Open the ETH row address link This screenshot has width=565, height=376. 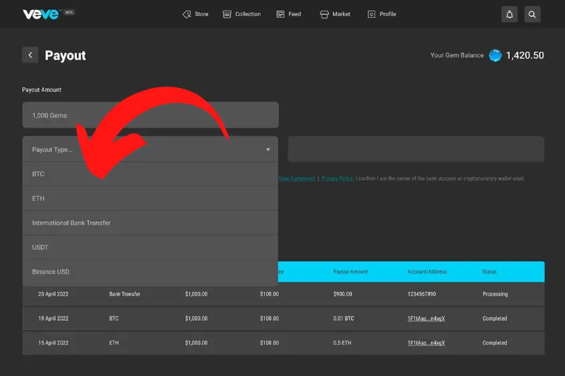(426, 343)
